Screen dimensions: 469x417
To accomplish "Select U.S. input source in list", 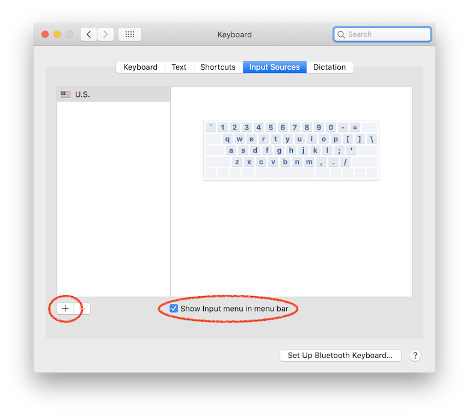I will 114,94.
